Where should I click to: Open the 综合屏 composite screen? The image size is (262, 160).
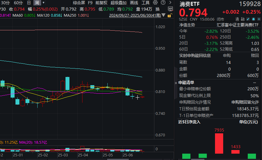tap(79, 3)
